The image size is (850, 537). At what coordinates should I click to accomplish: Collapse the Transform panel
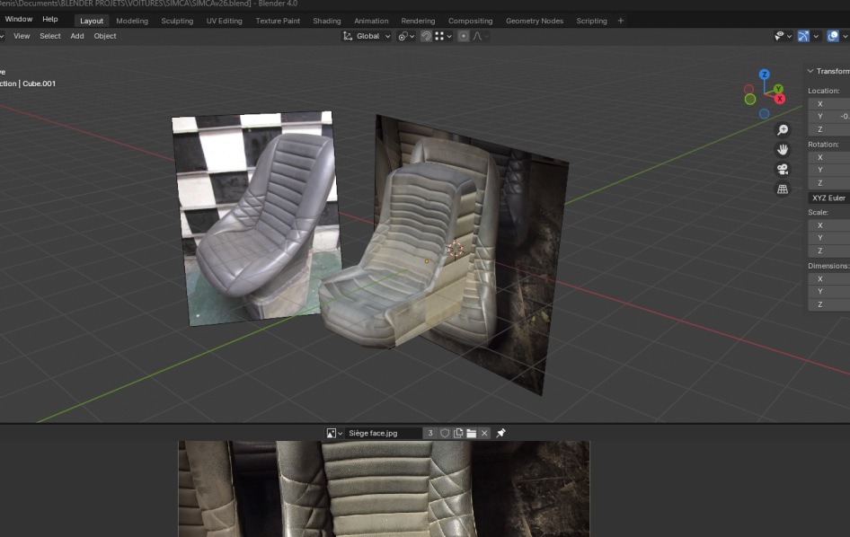[810, 71]
